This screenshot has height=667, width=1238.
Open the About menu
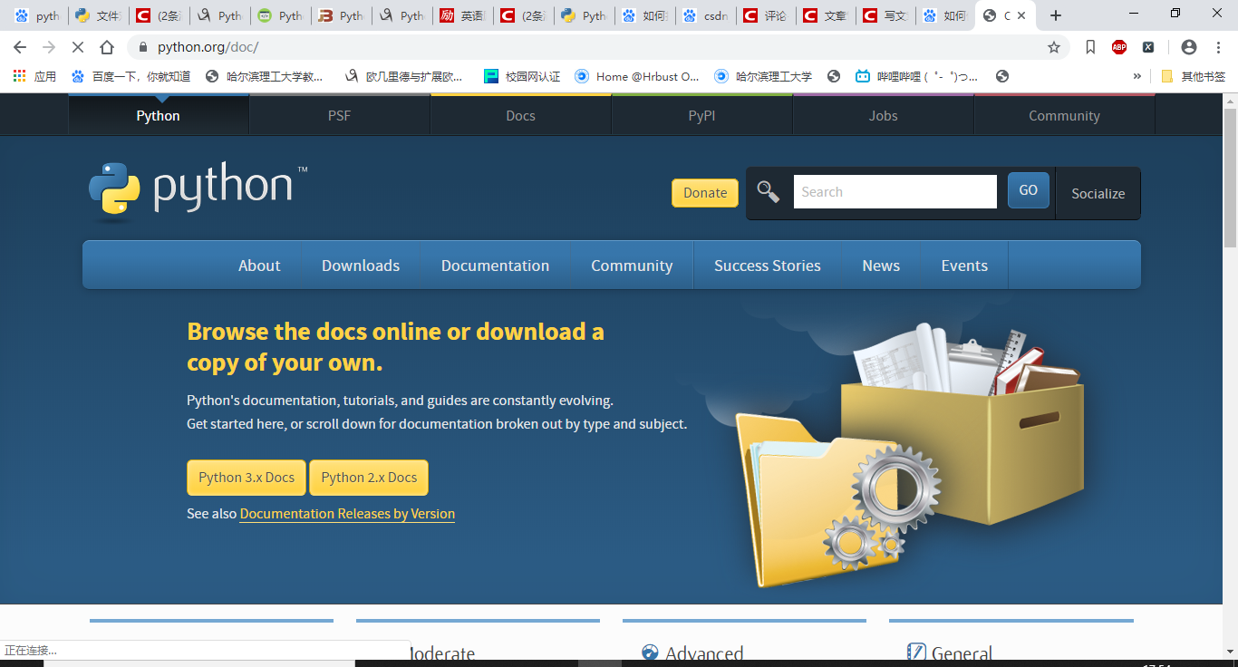tap(259, 266)
